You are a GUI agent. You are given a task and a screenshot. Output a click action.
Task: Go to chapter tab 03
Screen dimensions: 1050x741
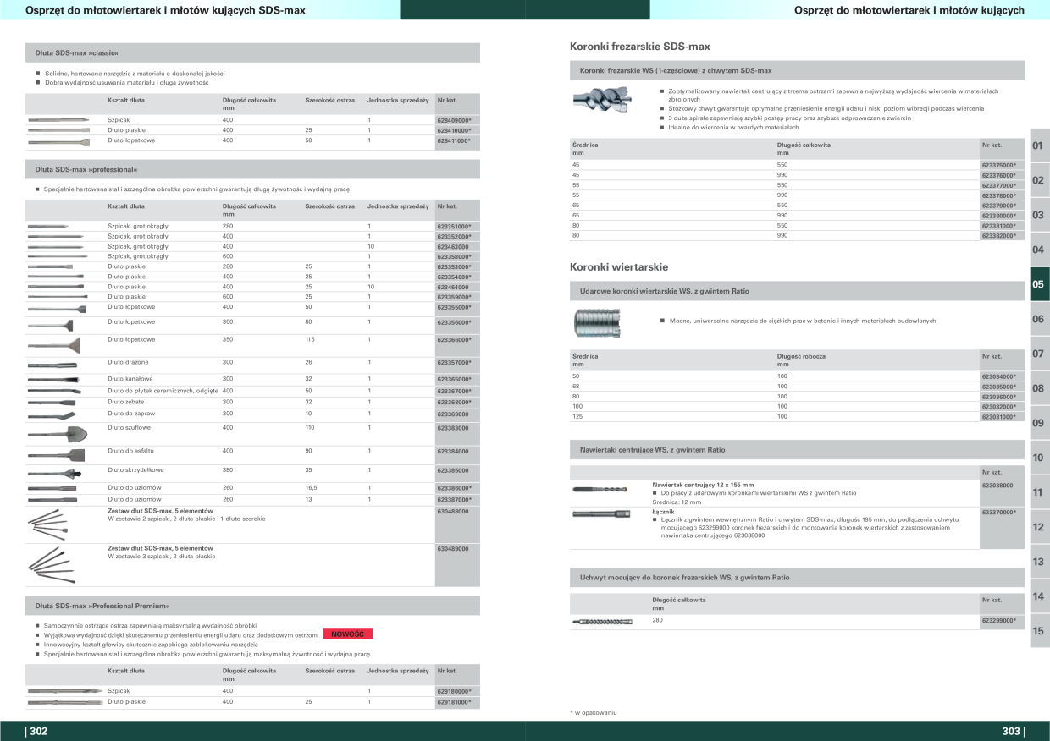1039,215
